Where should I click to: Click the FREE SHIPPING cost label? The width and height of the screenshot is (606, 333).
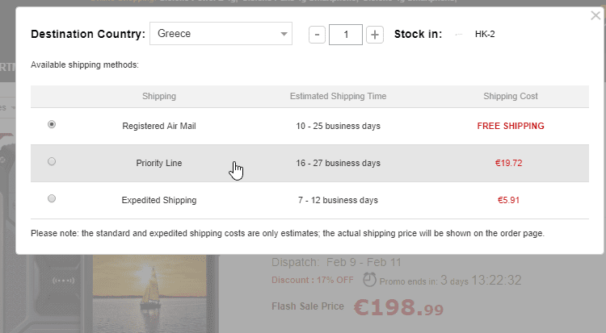coord(511,126)
